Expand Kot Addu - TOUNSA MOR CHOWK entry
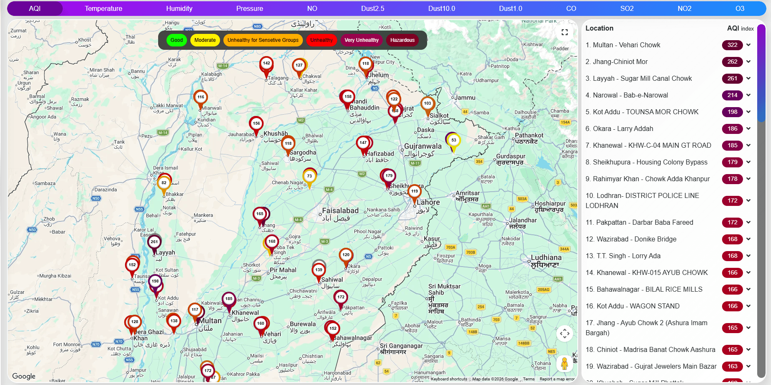This screenshot has width=771, height=385. (748, 112)
